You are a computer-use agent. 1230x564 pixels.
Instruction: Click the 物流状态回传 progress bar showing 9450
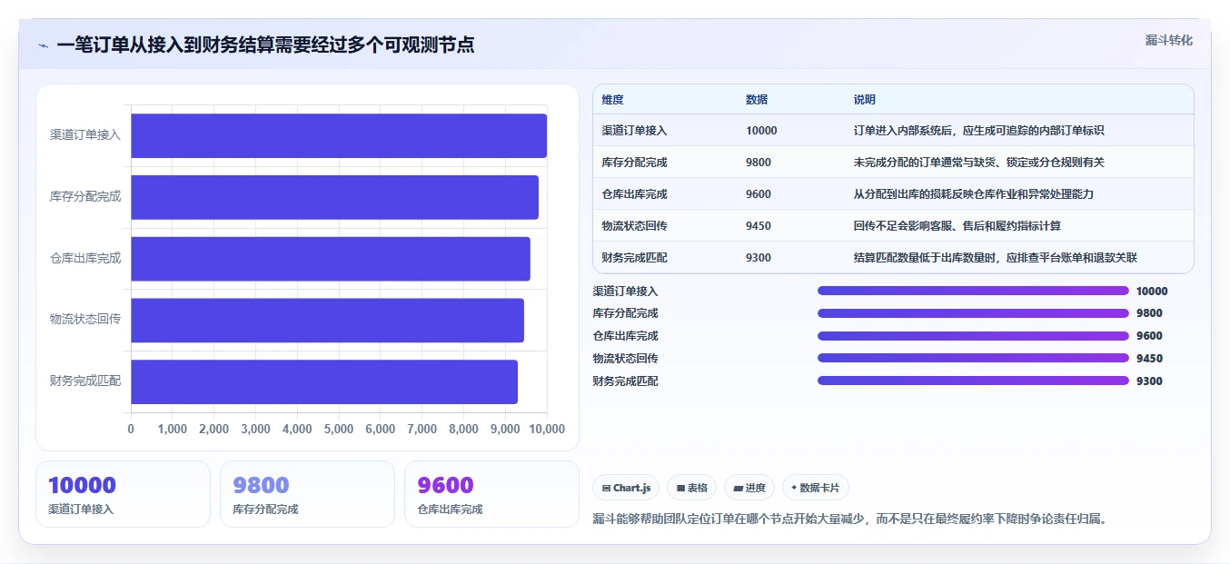[x=973, y=358]
